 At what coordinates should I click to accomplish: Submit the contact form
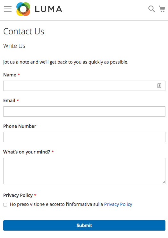coord(84,225)
